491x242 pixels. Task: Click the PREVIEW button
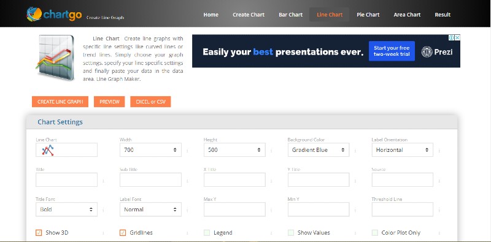point(109,102)
